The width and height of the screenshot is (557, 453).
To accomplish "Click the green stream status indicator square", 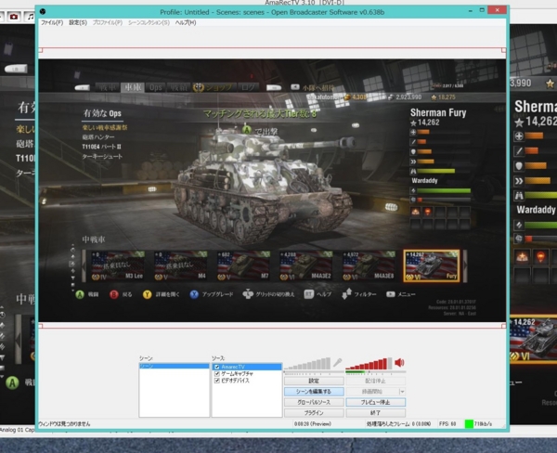I will point(469,424).
